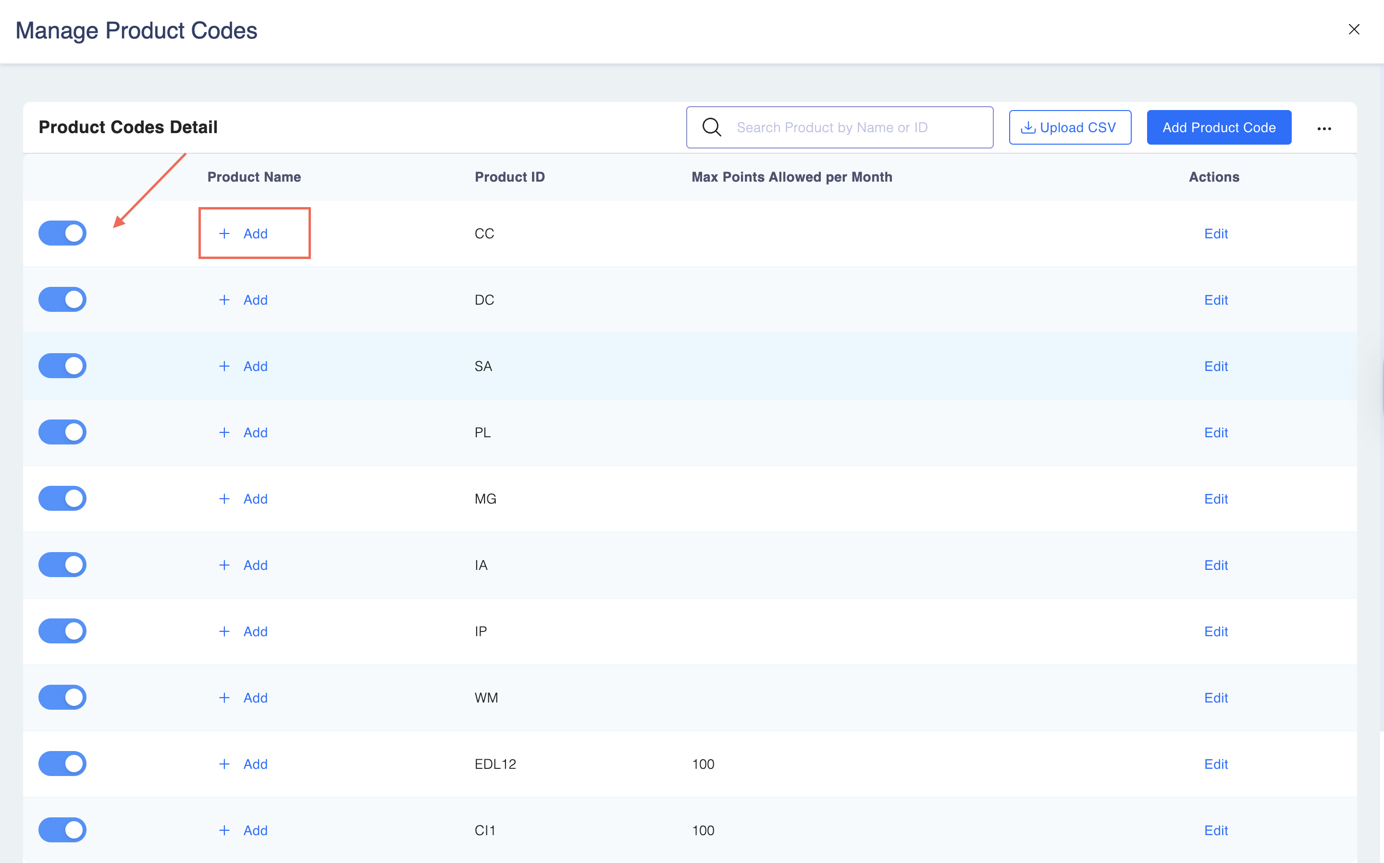Add a product name for CI1
This screenshot has width=1384, height=863.
pos(255,830)
